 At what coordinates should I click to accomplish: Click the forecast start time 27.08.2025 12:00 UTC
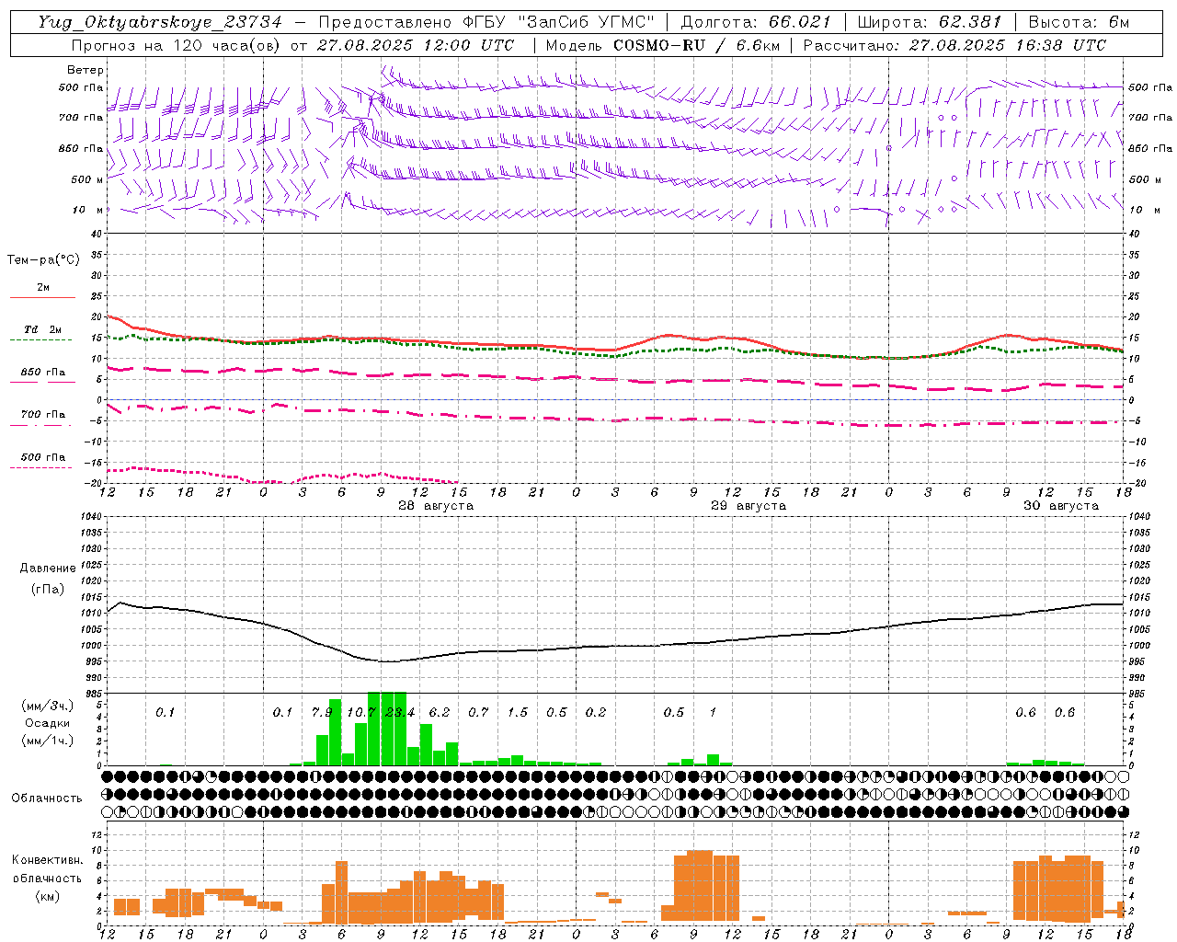point(415,45)
